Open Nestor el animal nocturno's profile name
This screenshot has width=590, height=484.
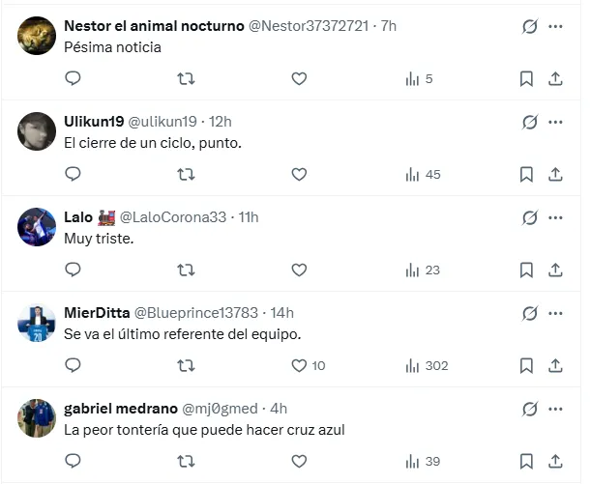(x=154, y=26)
